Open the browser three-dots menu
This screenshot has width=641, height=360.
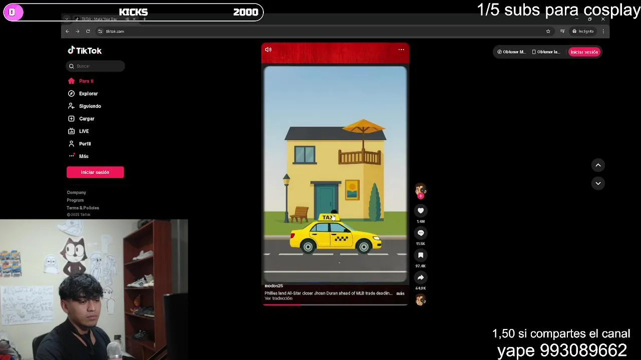[x=603, y=31]
